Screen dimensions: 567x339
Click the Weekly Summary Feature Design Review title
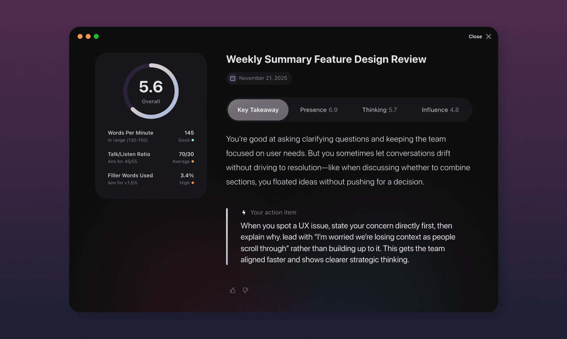[326, 59]
